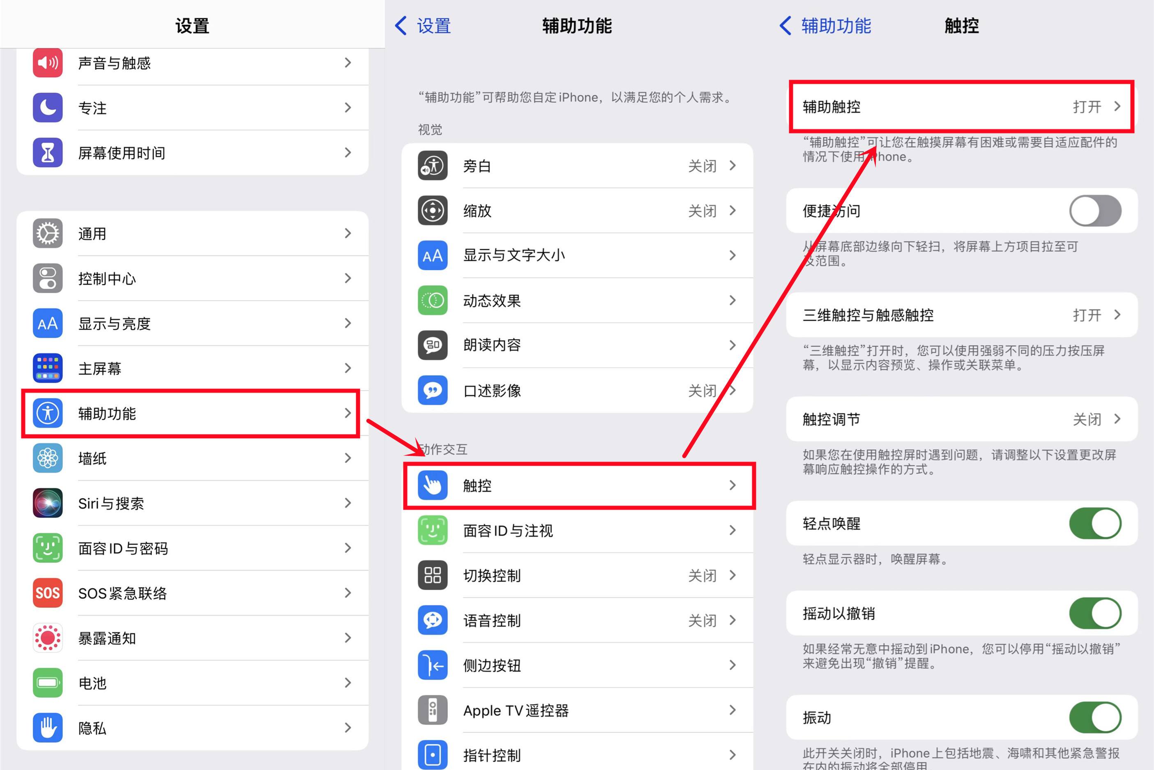Tap the Pointer Control icon (指针控制)
Viewport: 1154px width, 770px height.
click(433, 755)
